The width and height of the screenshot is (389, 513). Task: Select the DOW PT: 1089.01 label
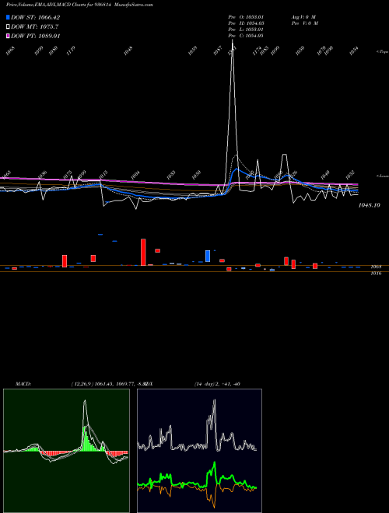click(35, 36)
